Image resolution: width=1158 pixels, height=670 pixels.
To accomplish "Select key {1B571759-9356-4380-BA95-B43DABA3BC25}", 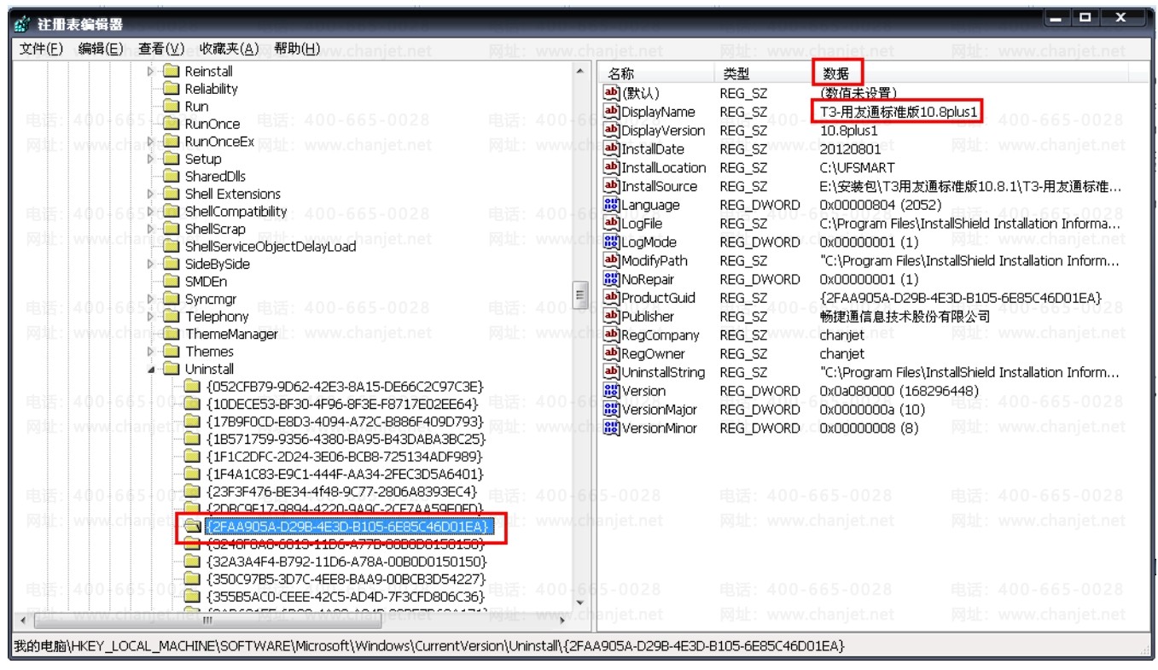I will (x=346, y=439).
